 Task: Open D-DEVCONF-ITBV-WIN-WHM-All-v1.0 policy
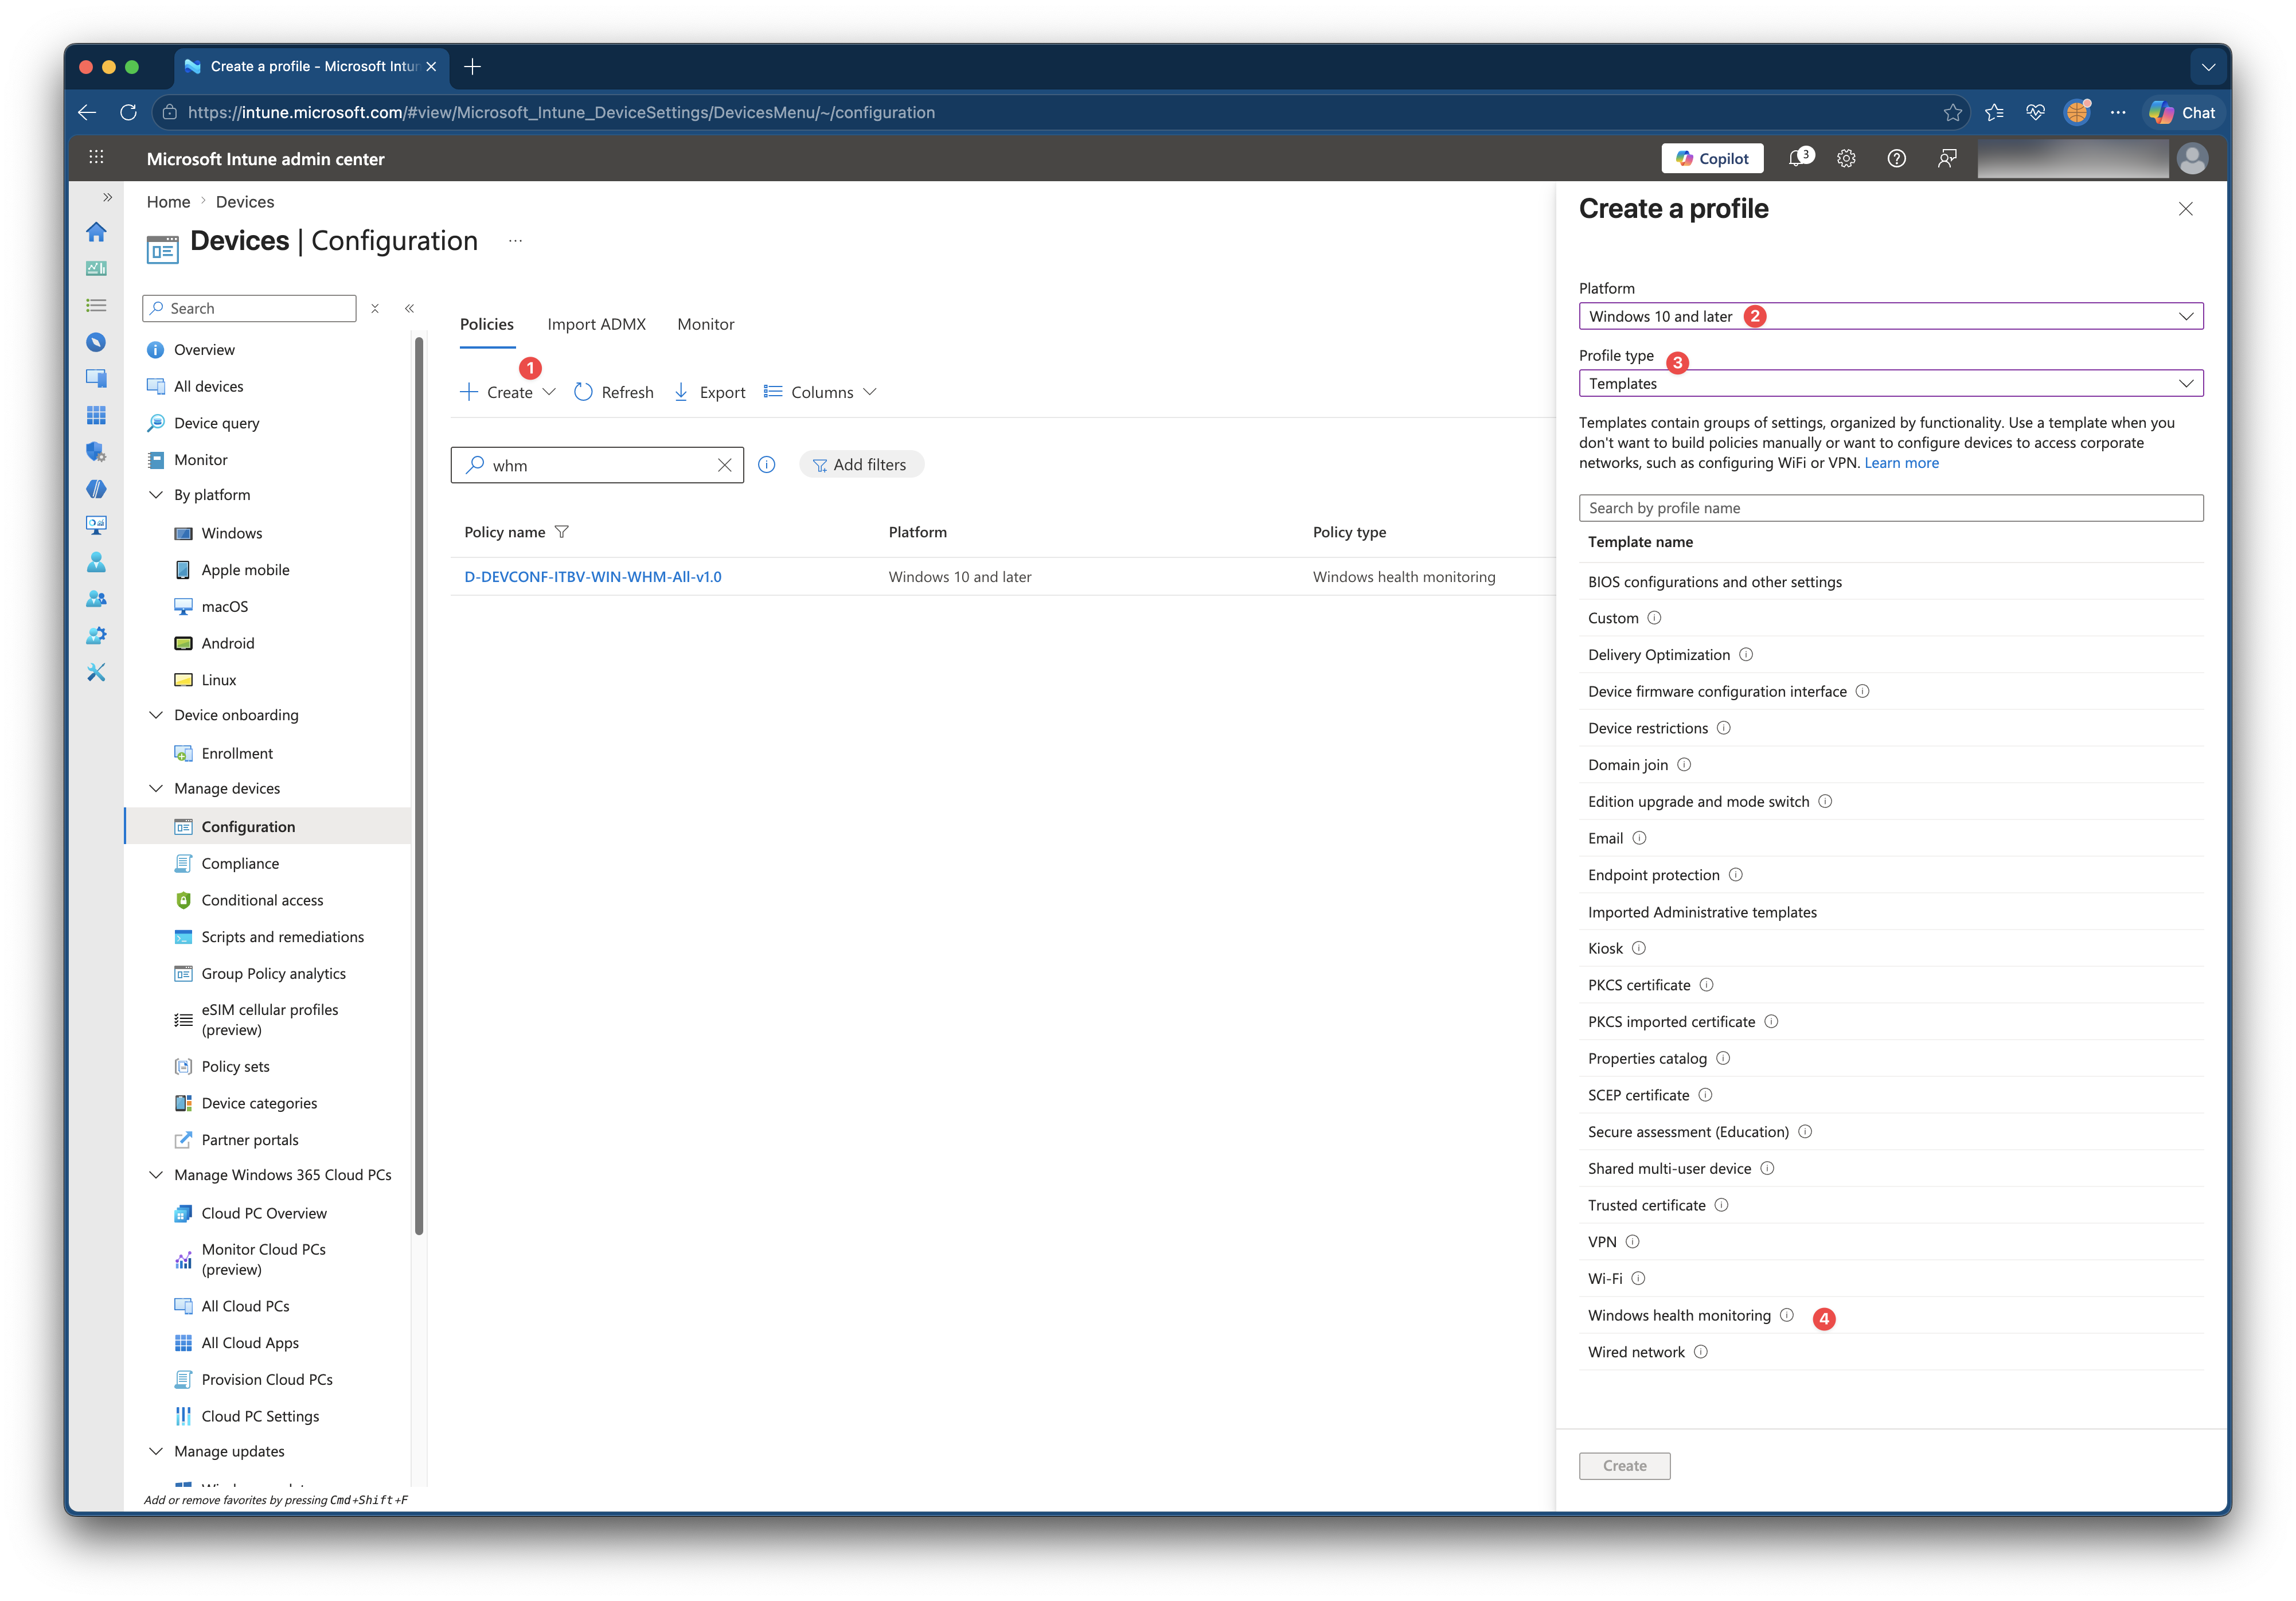(x=593, y=577)
